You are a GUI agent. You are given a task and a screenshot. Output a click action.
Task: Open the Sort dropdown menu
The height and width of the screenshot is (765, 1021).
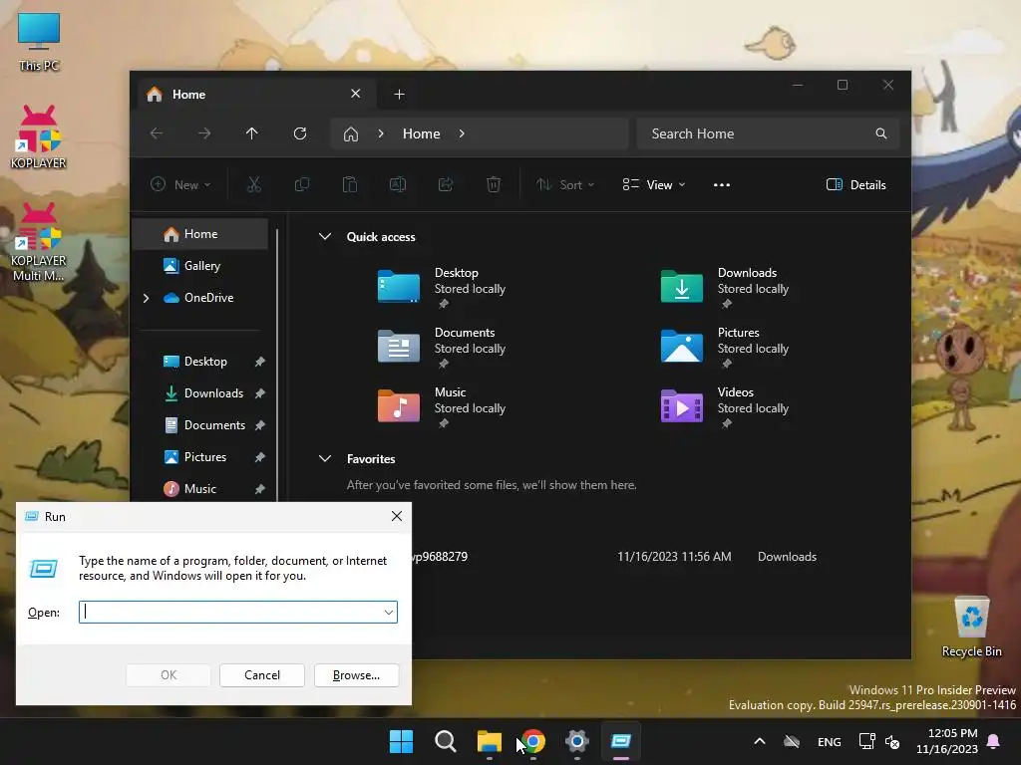click(x=565, y=184)
